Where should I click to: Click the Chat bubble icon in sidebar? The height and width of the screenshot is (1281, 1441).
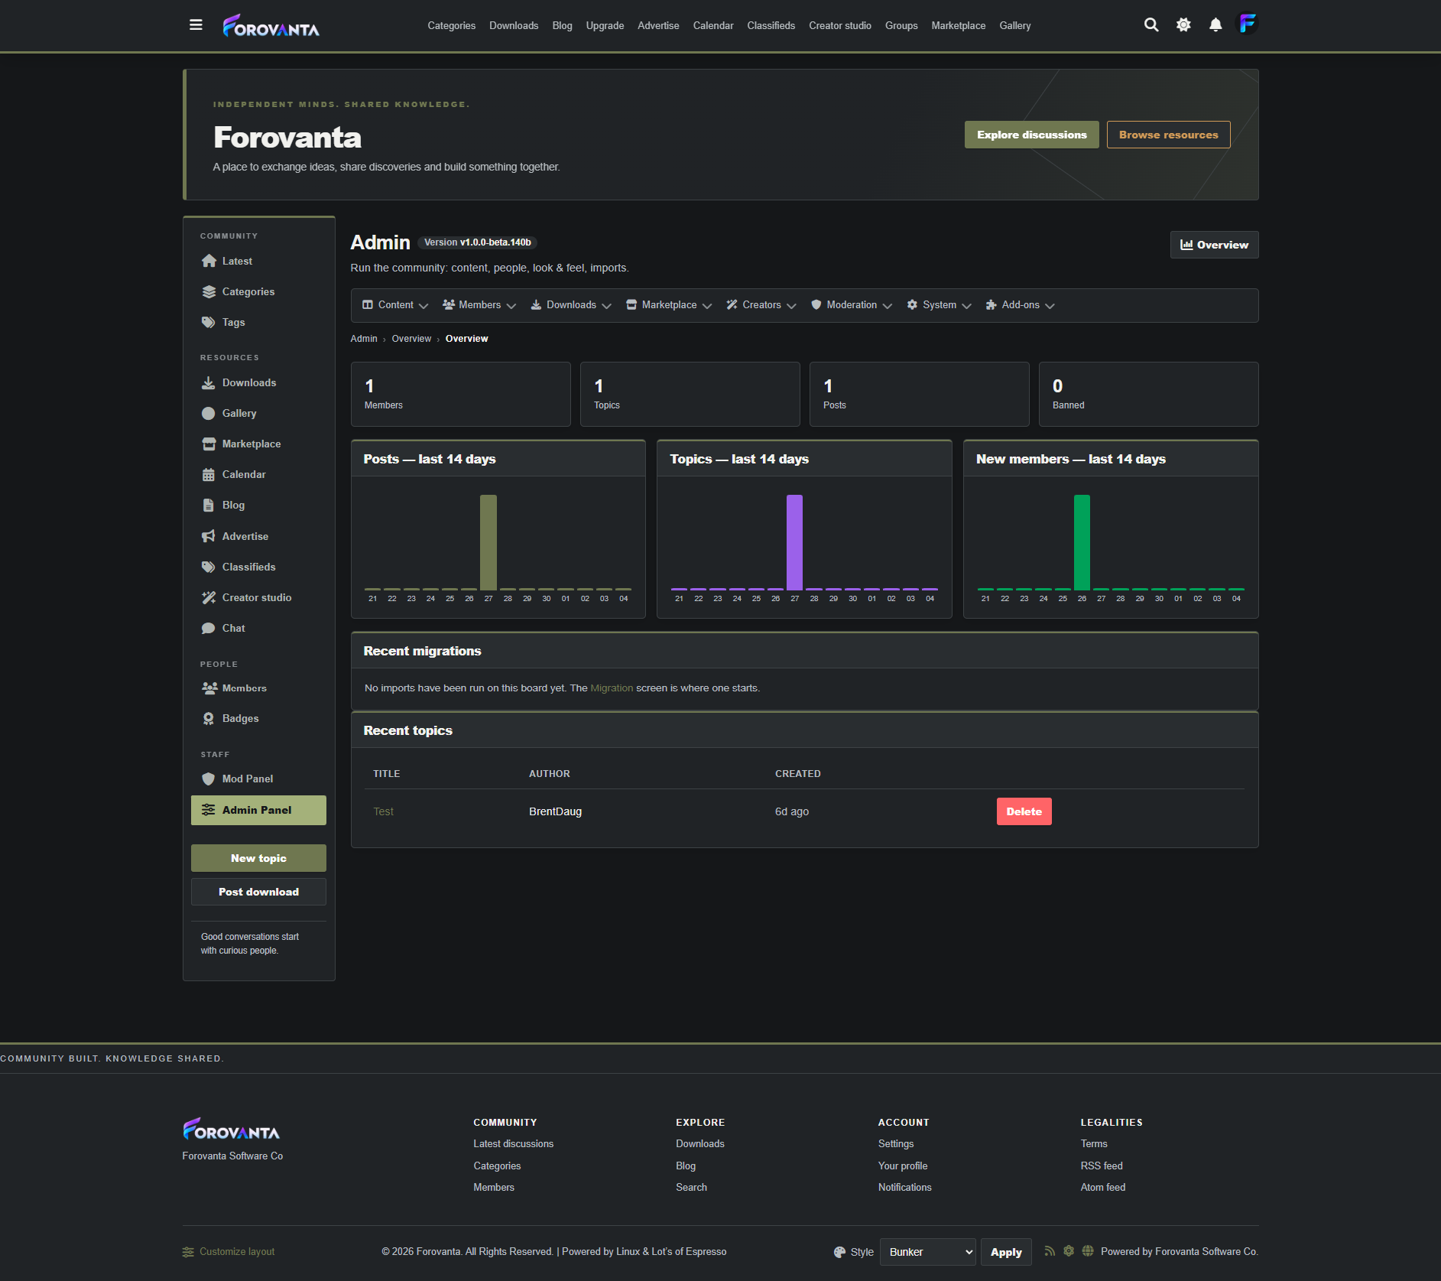tap(209, 629)
